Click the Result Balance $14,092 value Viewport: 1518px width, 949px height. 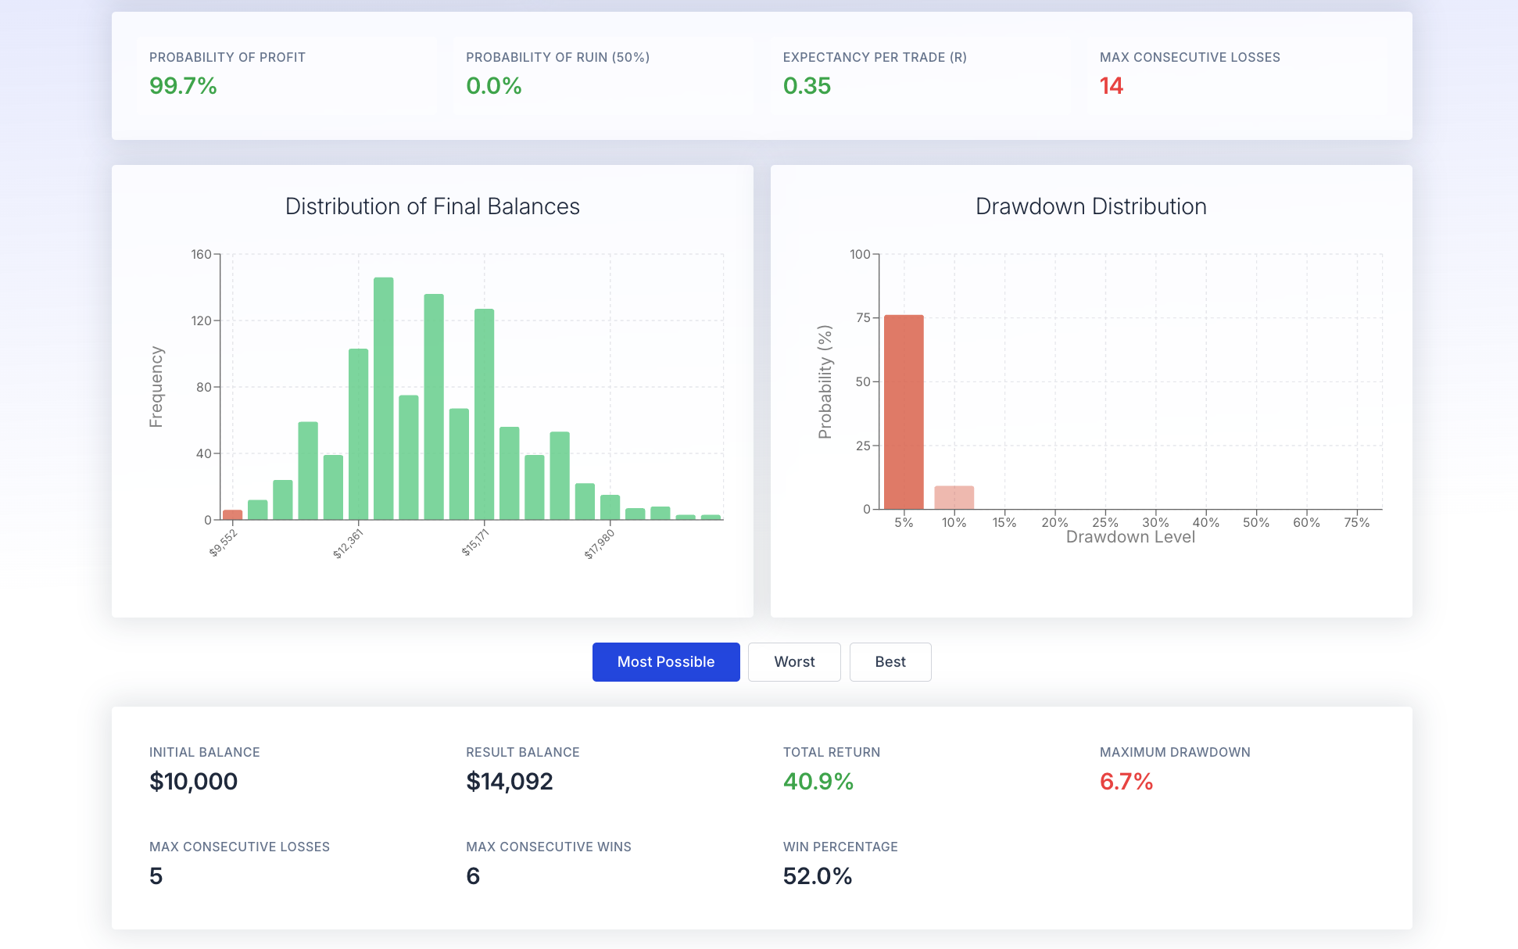(510, 782)
